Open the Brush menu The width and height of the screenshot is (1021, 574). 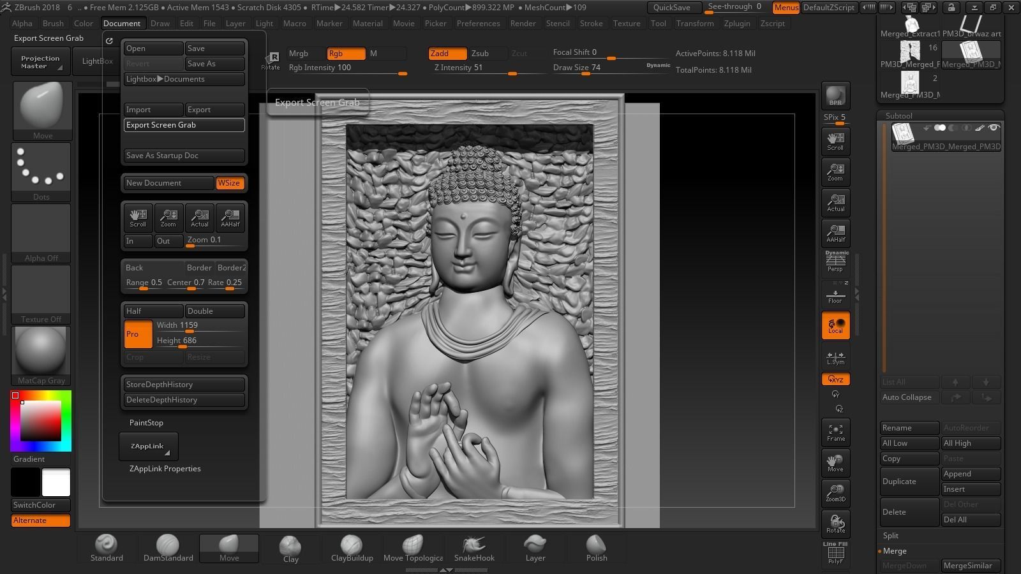tap(53, 24)
